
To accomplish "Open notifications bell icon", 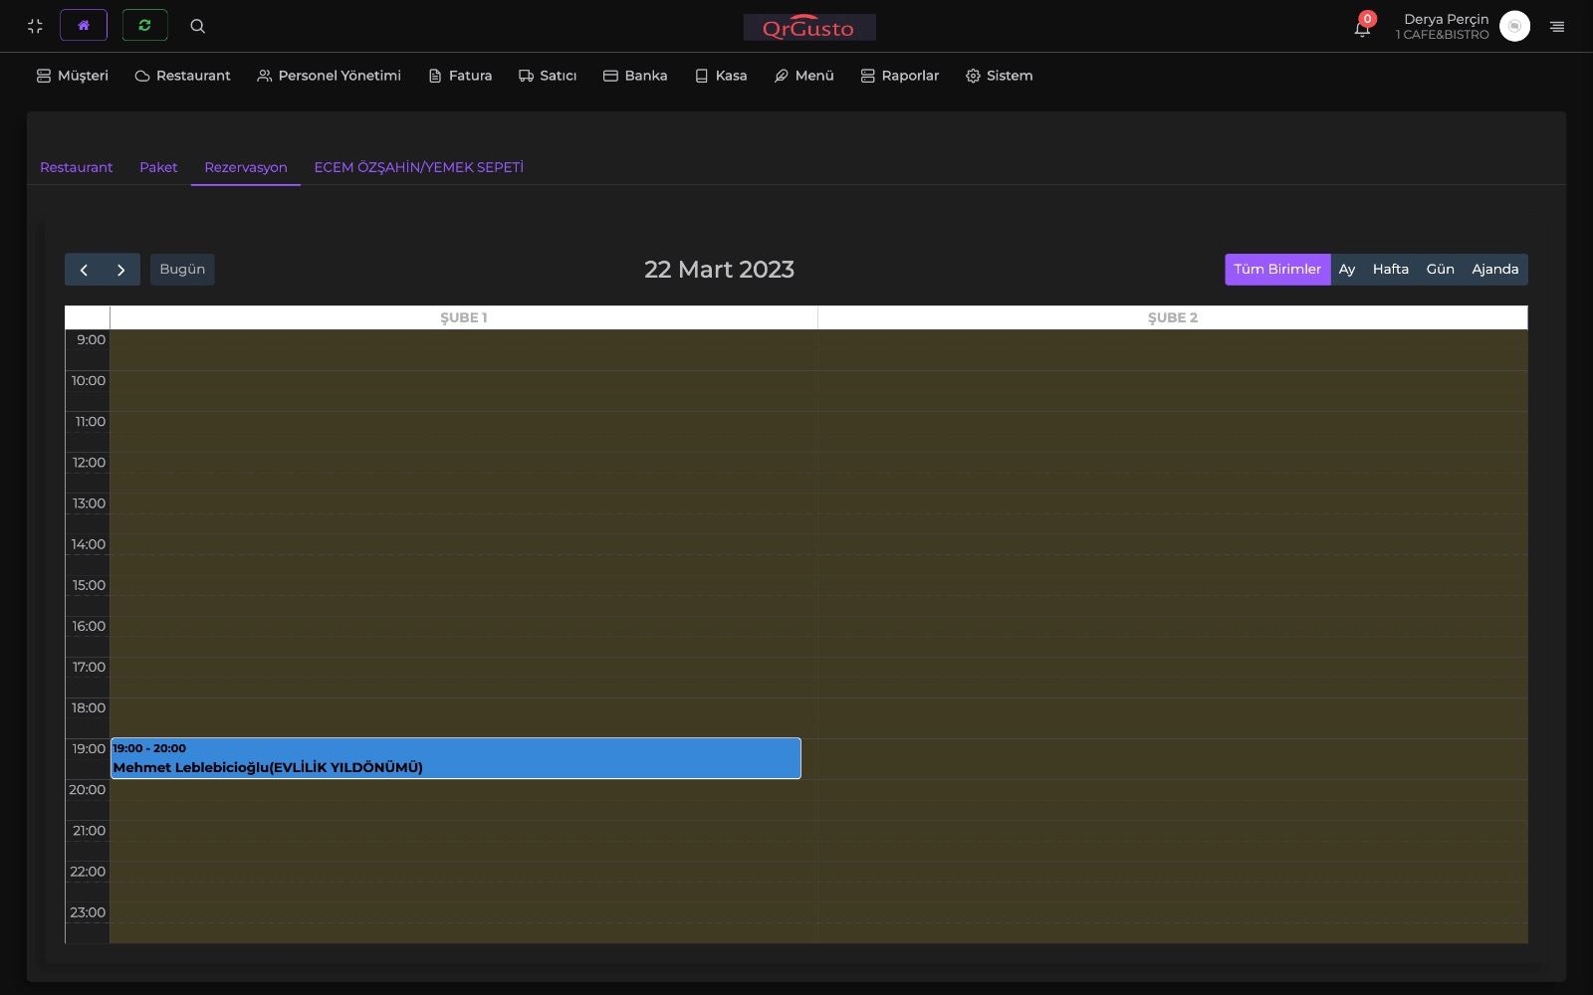I will click(x=1362, y=28).
